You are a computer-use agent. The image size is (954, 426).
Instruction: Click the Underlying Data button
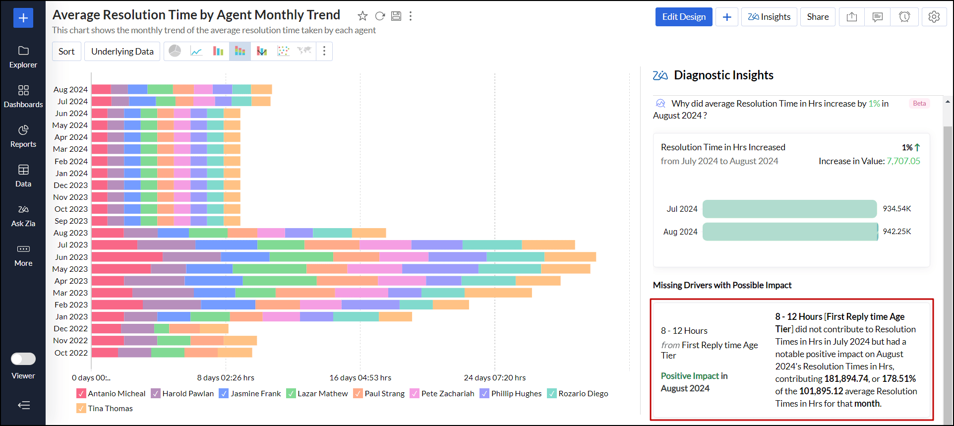[122, 51]
